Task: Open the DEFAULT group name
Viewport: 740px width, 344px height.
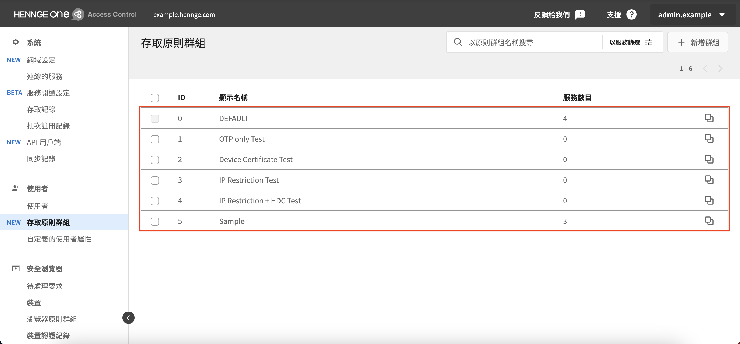Action: (x=233, y=118)
